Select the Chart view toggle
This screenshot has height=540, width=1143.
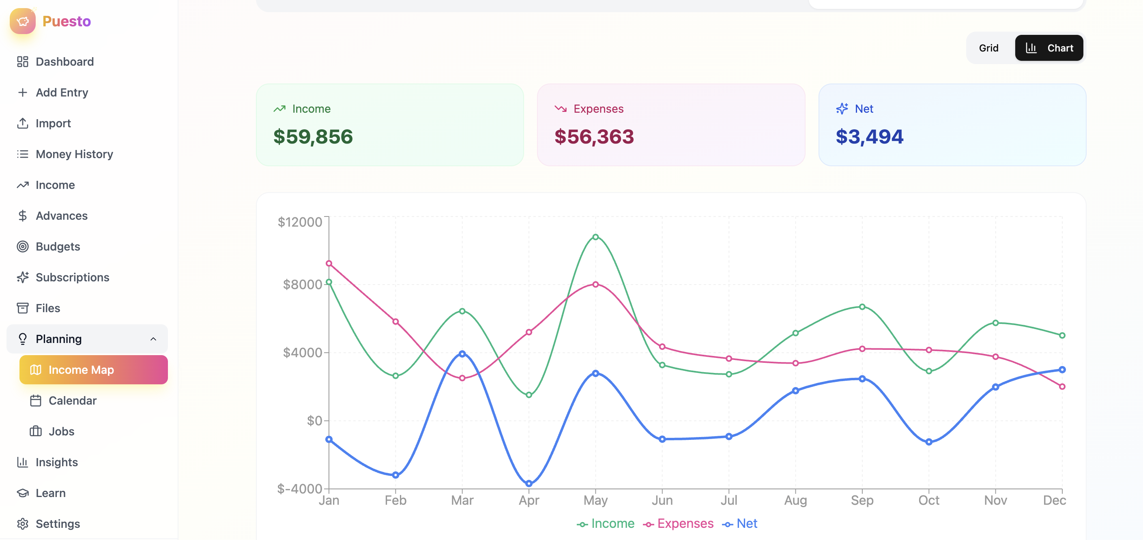(x=1048, y=48)
